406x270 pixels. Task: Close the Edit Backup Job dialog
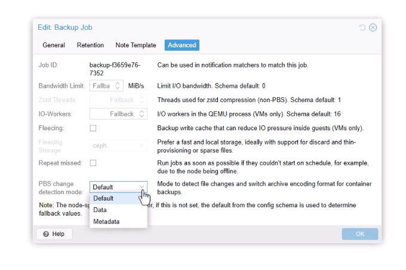click(373, 27)
